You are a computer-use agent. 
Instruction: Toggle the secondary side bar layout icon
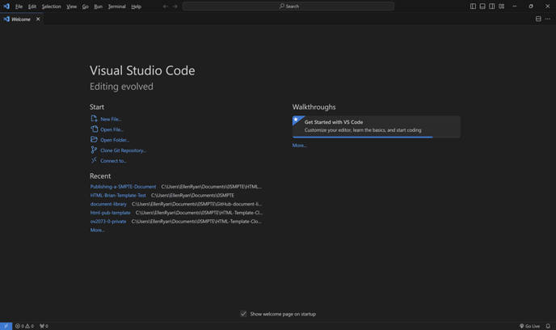click(x=492, y=6)
